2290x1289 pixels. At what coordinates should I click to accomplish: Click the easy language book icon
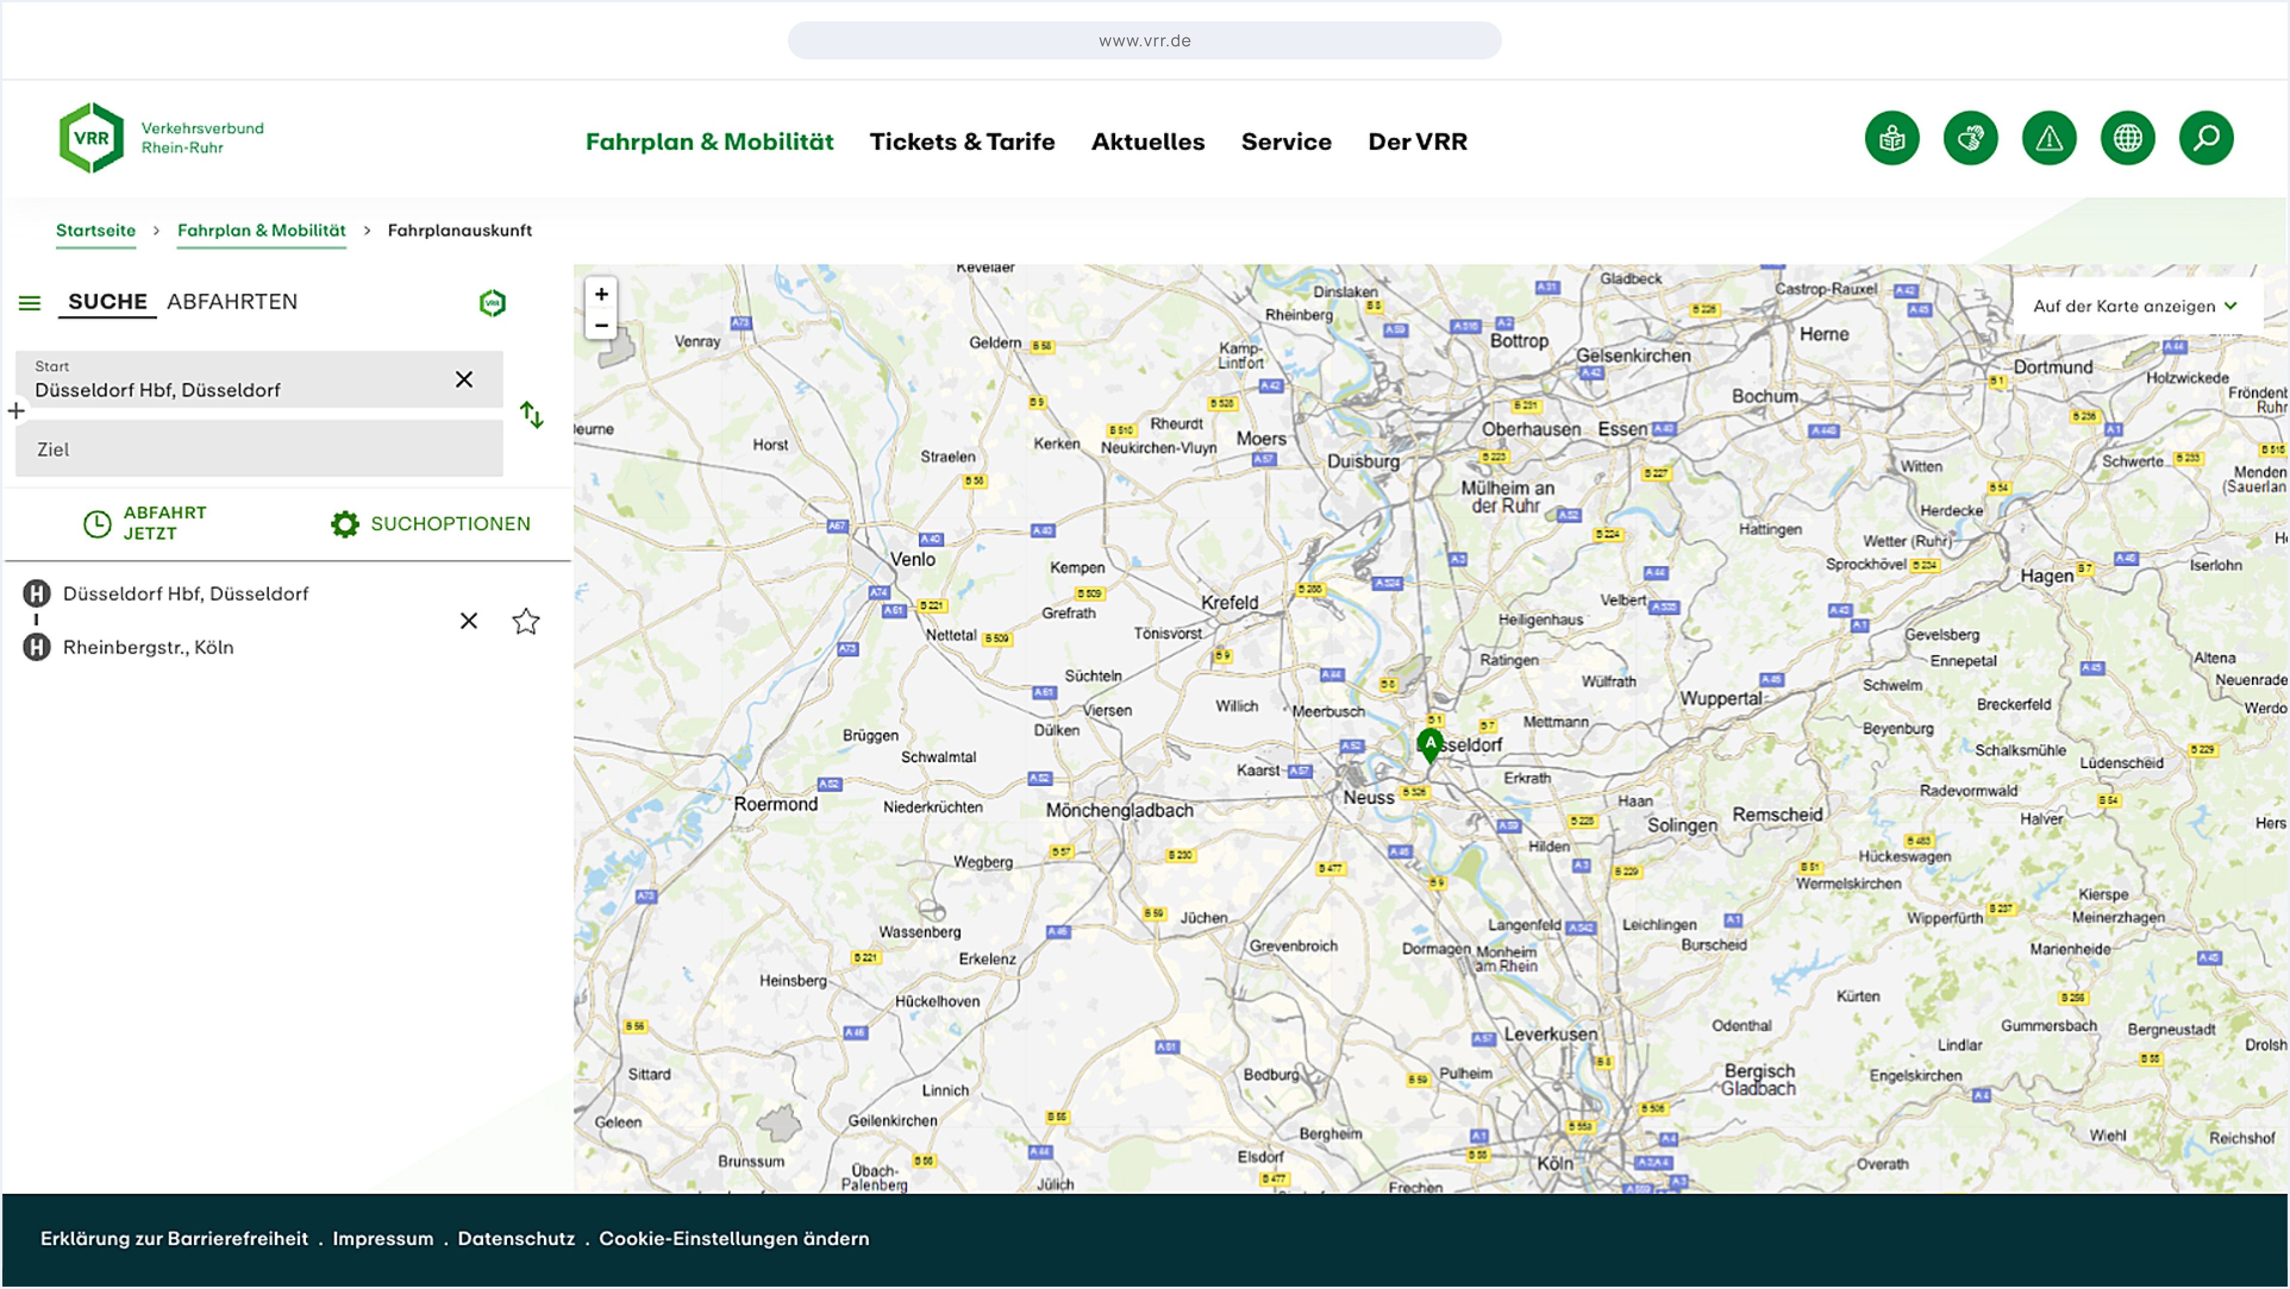[x=1891, y=139]
